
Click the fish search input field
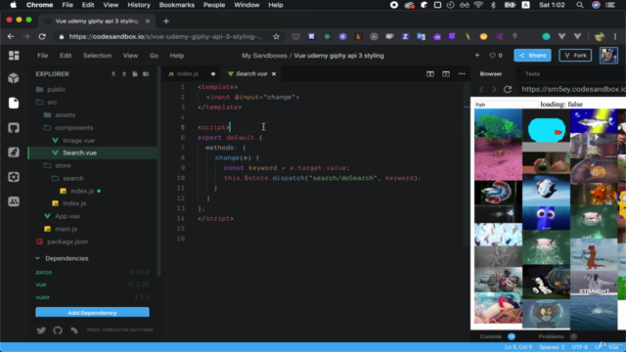pos(506,105)
